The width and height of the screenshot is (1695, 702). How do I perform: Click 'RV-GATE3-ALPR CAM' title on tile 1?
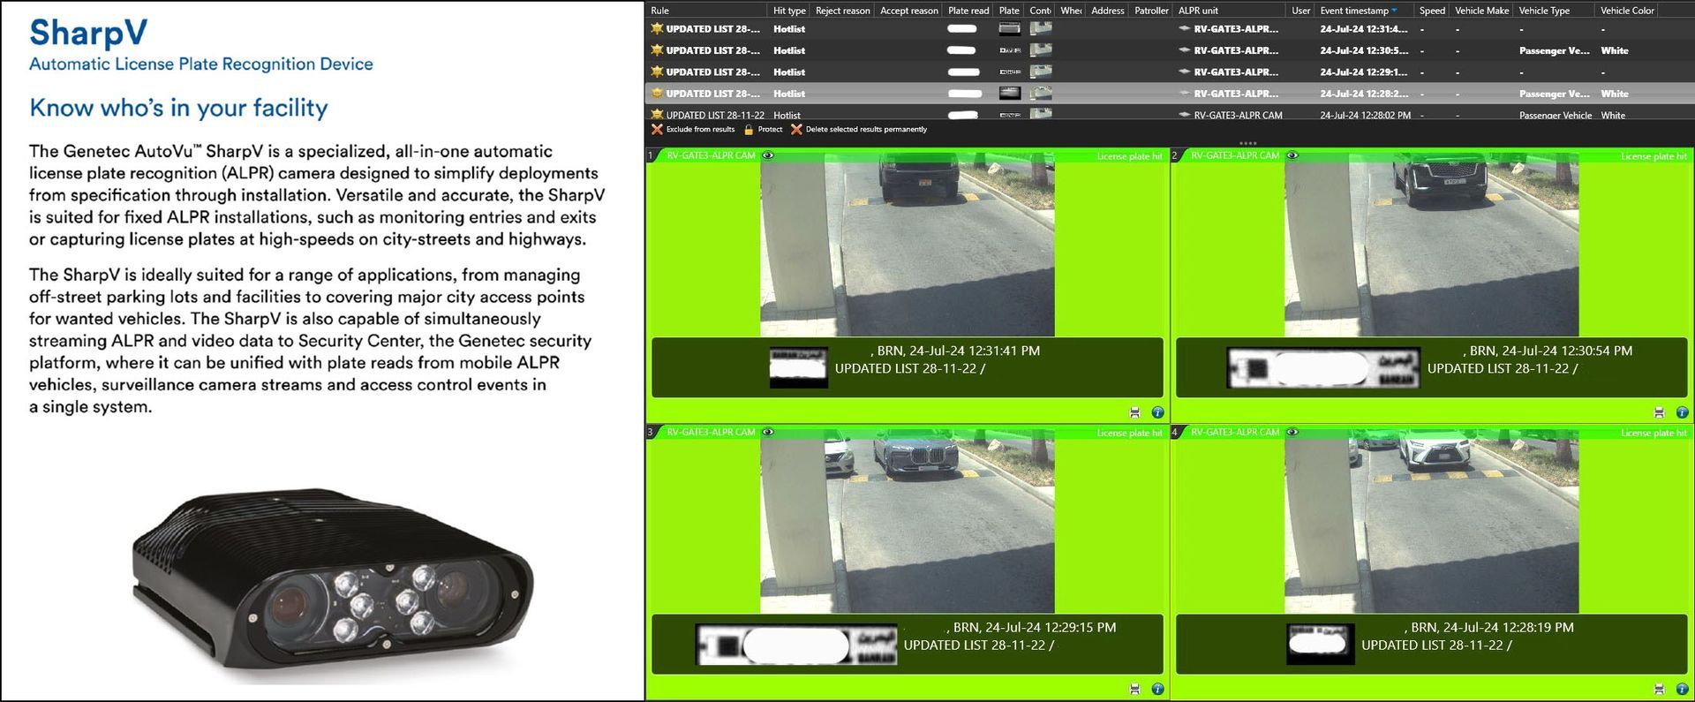click(711, 155)
